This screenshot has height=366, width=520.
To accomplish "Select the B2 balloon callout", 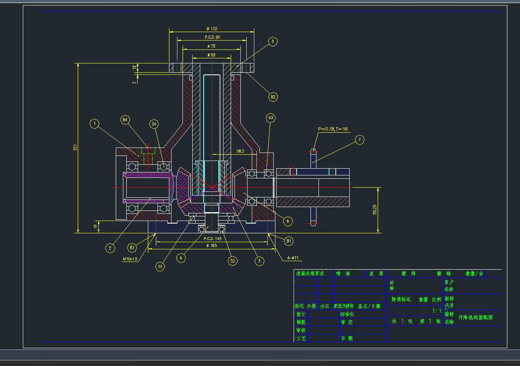I will pyautogui.click(x=273, y=97).
